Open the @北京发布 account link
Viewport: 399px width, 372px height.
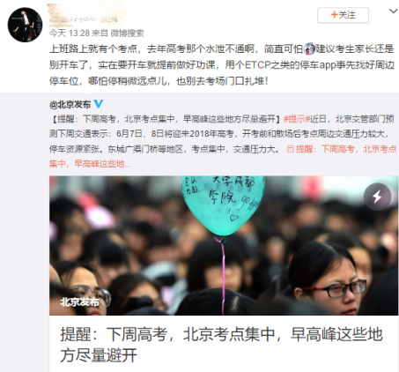tap(70, 104)
